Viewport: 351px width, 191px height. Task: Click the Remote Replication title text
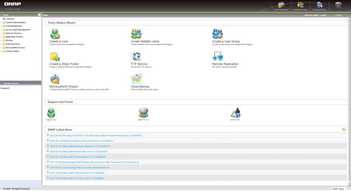pos(225,64)
